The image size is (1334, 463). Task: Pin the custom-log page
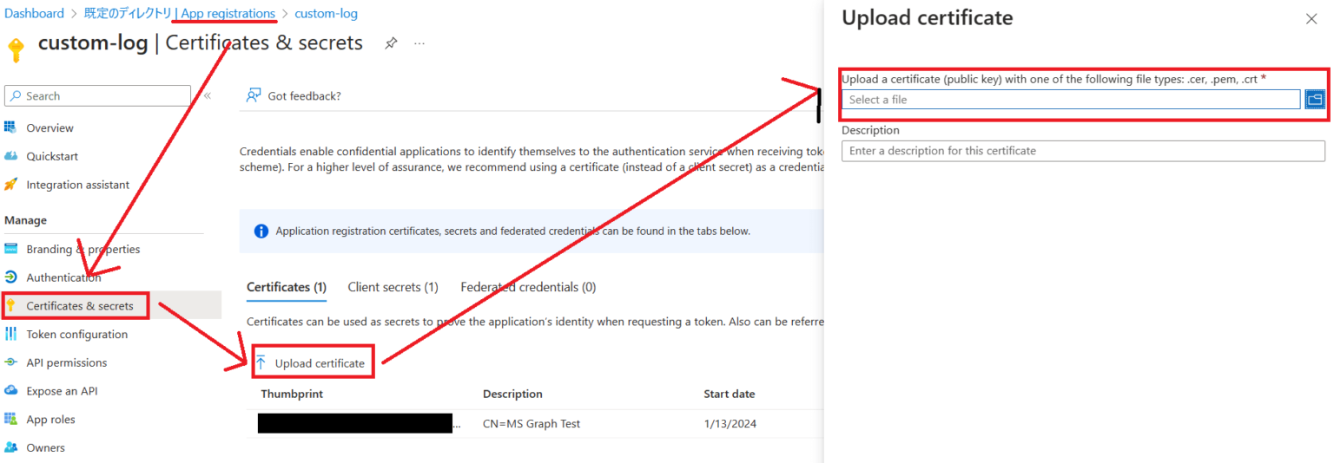[x=391, y=43]
